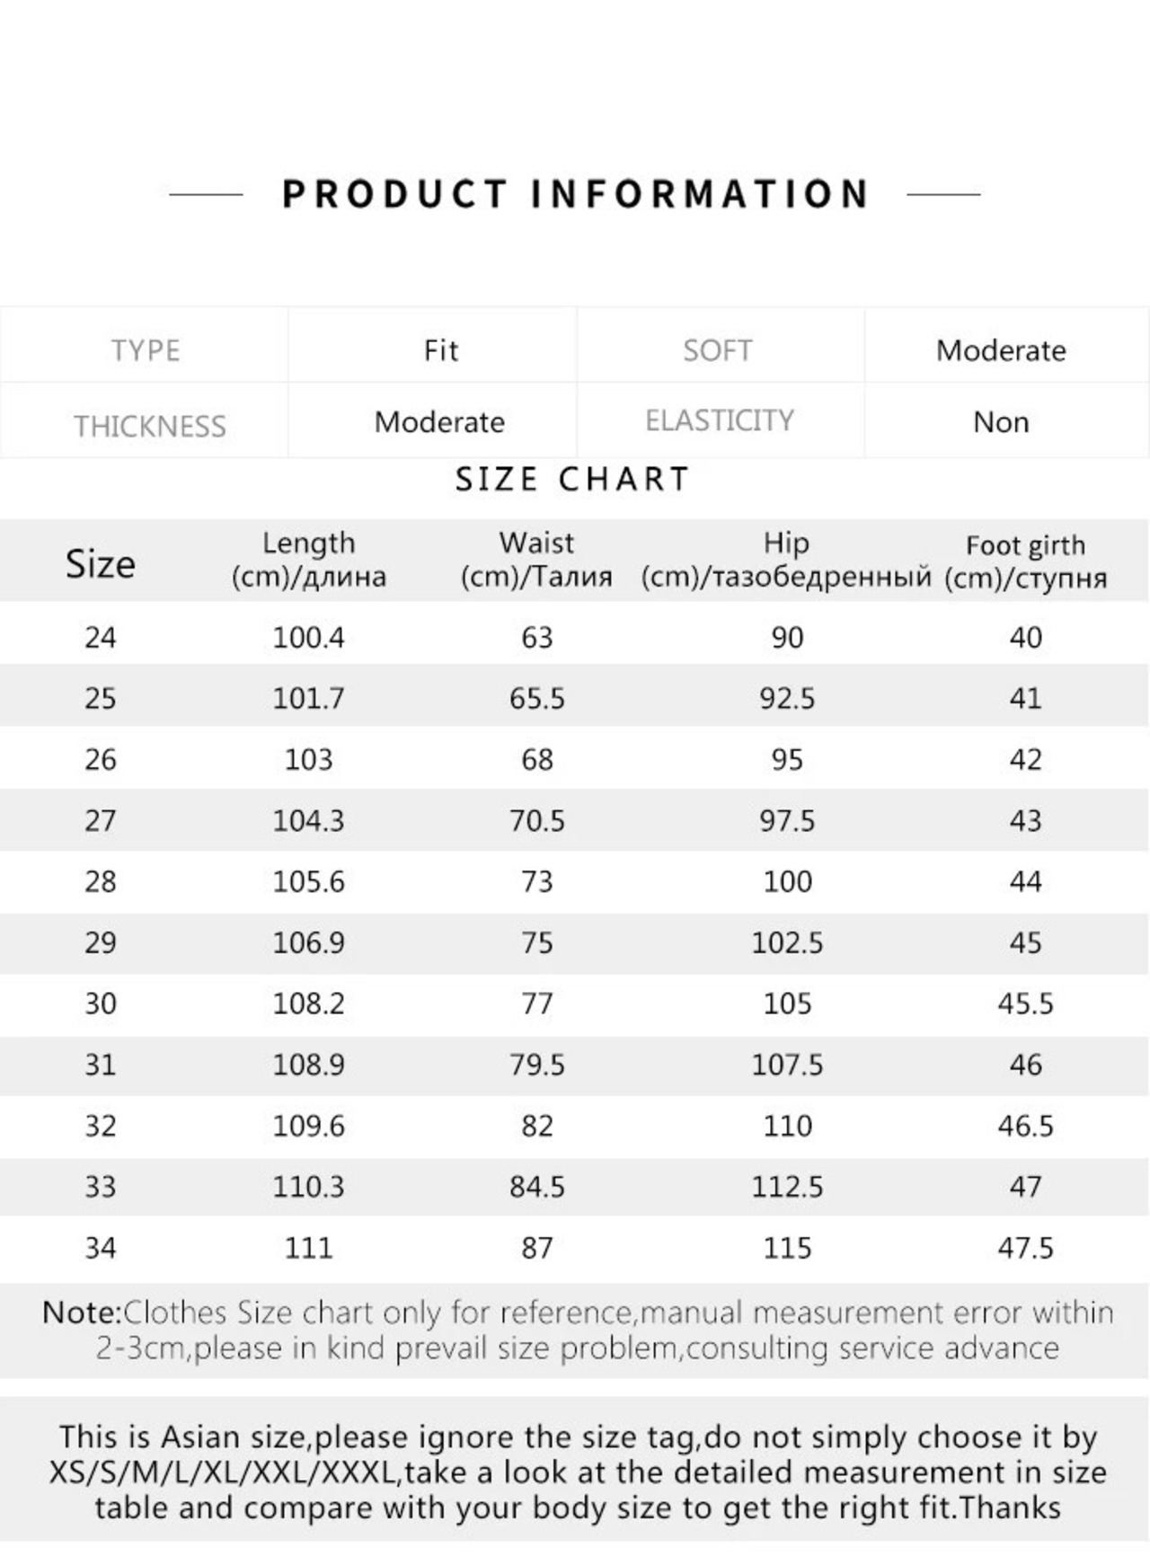
Task: Select the waist value 70.5
Action: 536,821
